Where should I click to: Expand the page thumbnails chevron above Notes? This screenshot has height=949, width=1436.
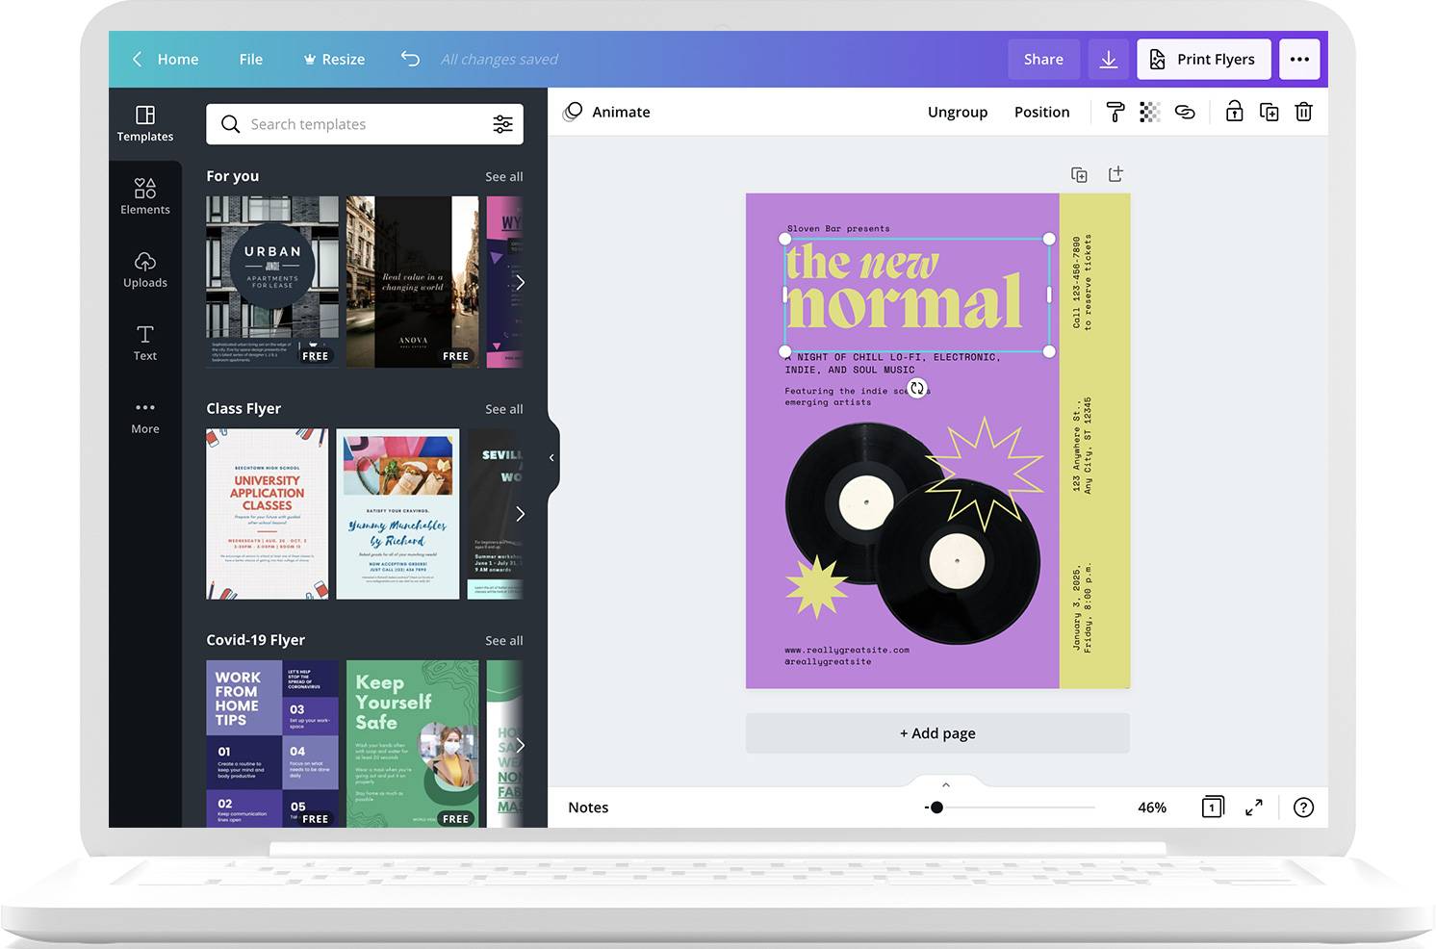[945, 784]
